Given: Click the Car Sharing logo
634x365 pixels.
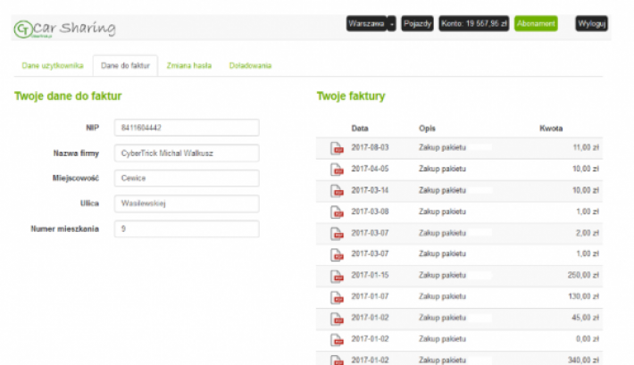Looking at the screenshot, I should click(64, 29).
